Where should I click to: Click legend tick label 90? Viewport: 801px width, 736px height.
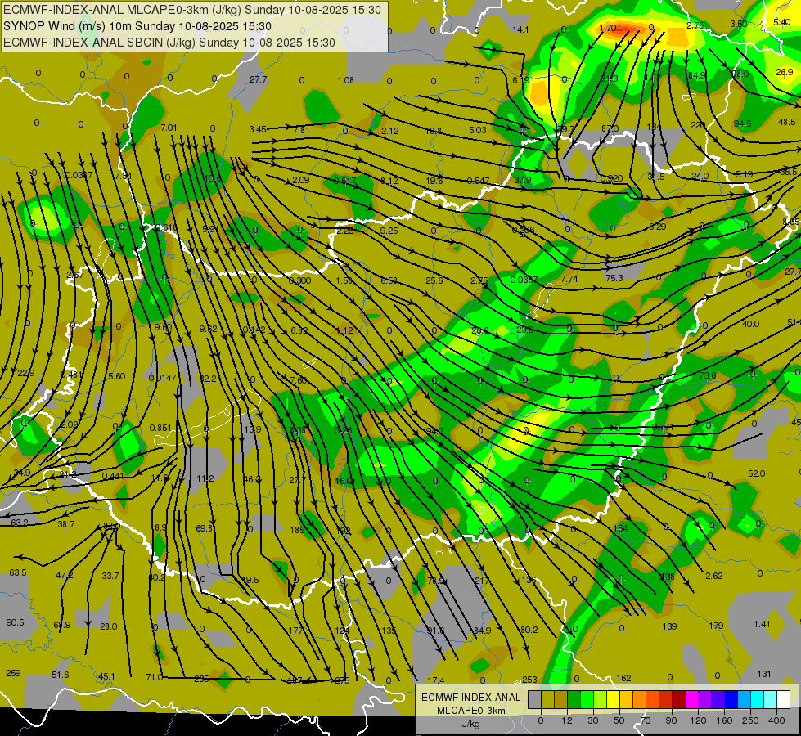pyautogui.click(x=671, y=720)
